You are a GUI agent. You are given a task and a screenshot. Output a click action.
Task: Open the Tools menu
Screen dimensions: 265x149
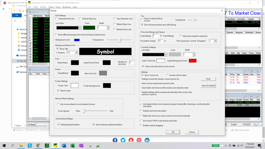58,7
